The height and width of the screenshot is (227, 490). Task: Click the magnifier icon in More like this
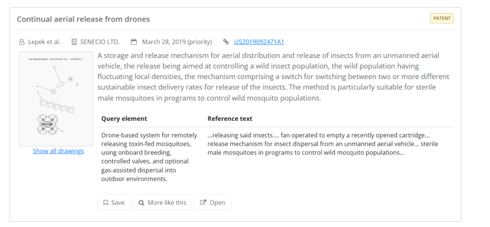click(141, 203)
